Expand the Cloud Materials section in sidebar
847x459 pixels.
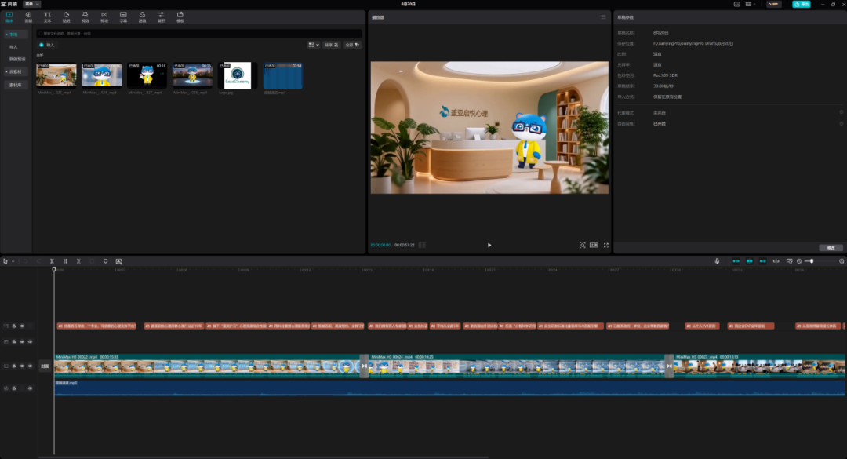click(x=15, y=71)
